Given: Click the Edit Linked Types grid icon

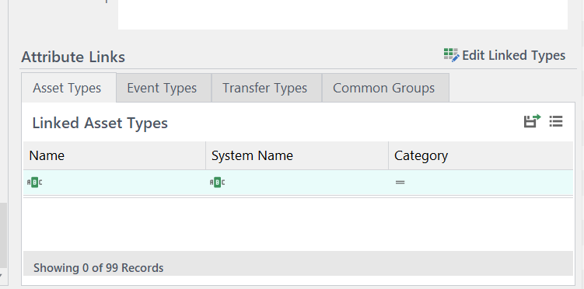Looking at the screenshot, I should pos(451,55).
